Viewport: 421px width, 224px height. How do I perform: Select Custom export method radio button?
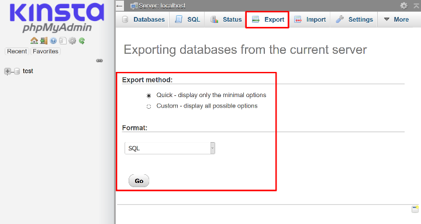(149, 106)
